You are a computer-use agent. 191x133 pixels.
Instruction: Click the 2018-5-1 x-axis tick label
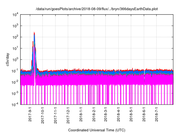coord(131,114)
